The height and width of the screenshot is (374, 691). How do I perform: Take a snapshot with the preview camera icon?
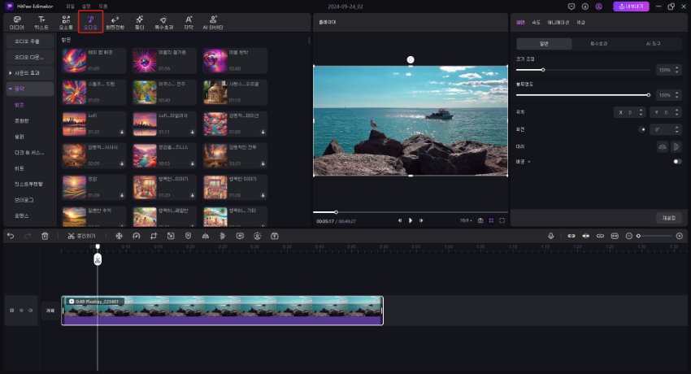point(480,220)
